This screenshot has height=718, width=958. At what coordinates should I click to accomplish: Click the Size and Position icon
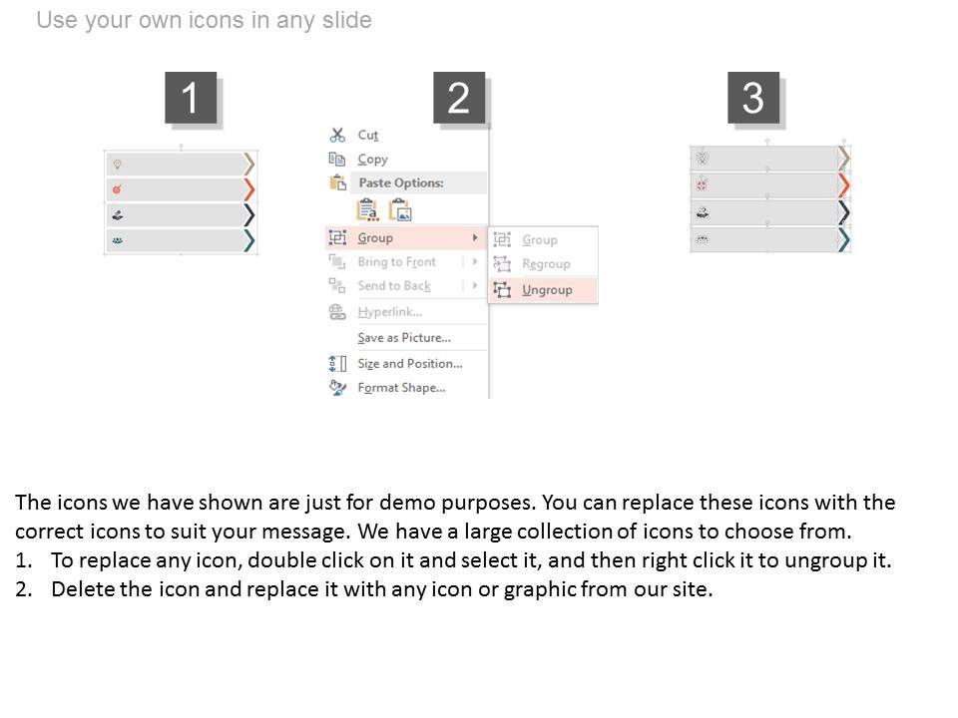click(x=337, y=364)
